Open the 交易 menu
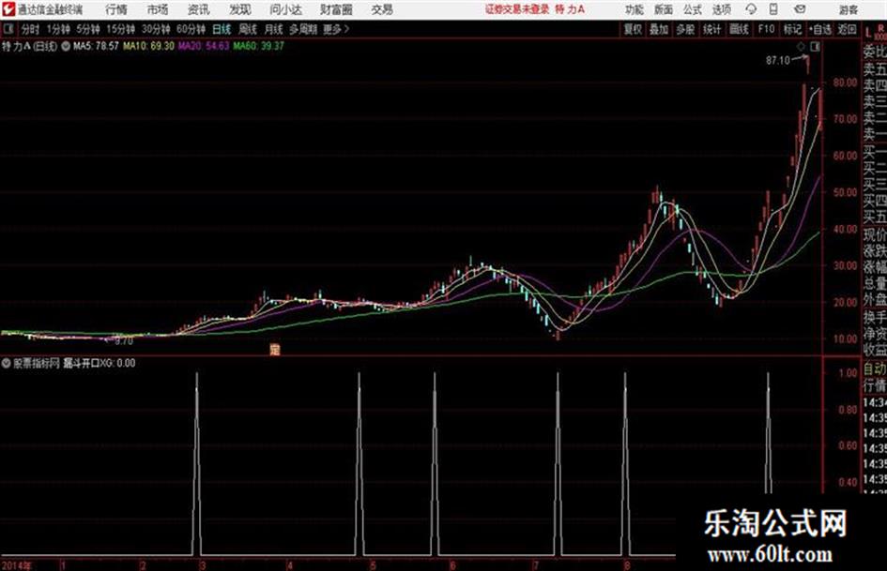 click(x=382, y=9)
